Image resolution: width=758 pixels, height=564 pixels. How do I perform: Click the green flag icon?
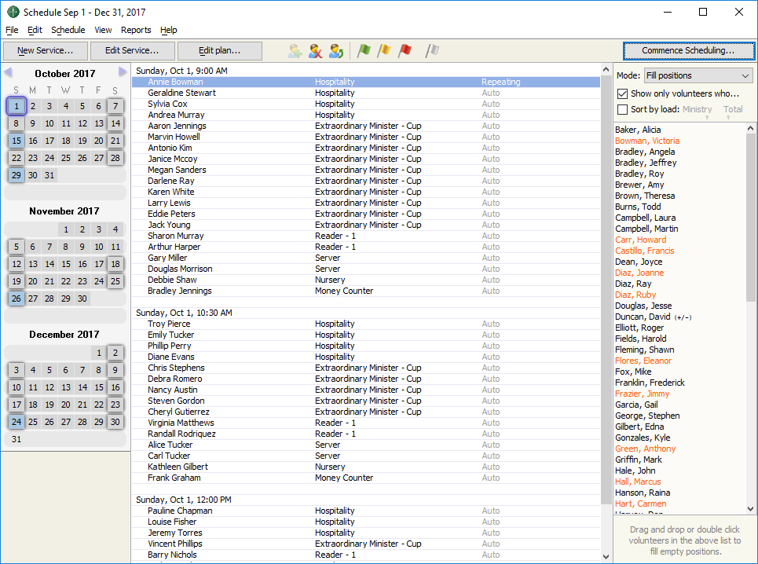[364, 51]
